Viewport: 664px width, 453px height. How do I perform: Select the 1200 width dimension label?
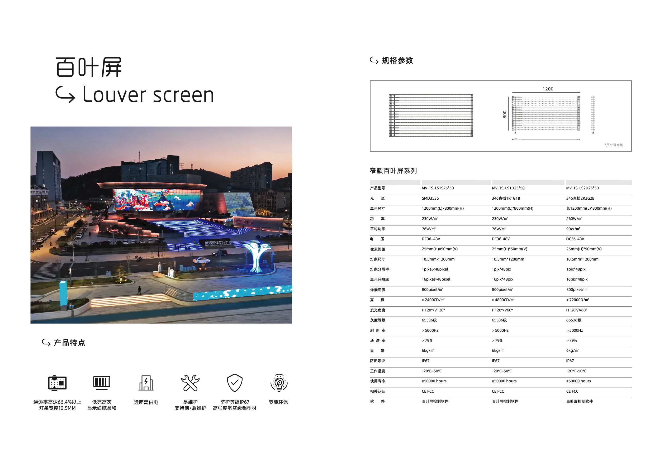(548, 89)
